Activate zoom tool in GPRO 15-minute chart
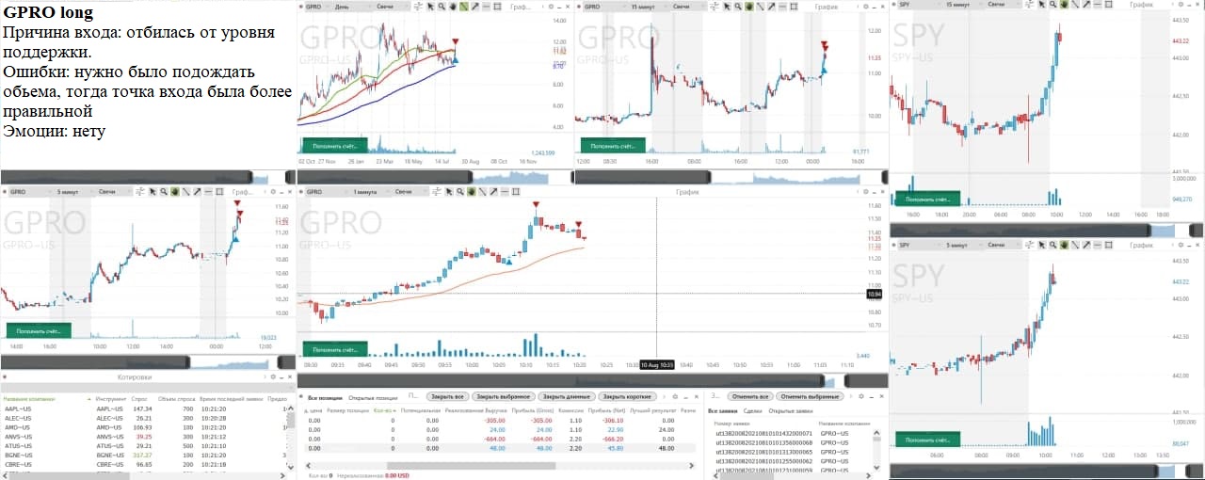Image resolution: width=1205 pixels, height=480 pixels. point(738,6)
